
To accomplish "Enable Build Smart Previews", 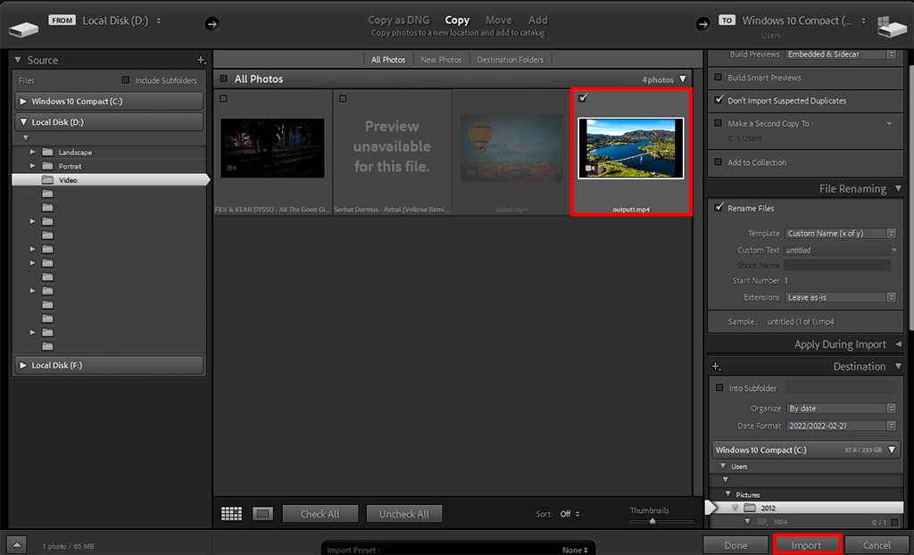I will click(719, 77).
